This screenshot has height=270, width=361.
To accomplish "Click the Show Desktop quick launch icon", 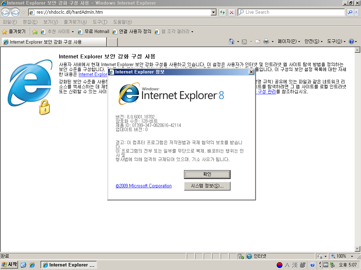I will (23, 265).
